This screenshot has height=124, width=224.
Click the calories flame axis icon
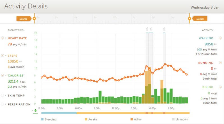35,111
